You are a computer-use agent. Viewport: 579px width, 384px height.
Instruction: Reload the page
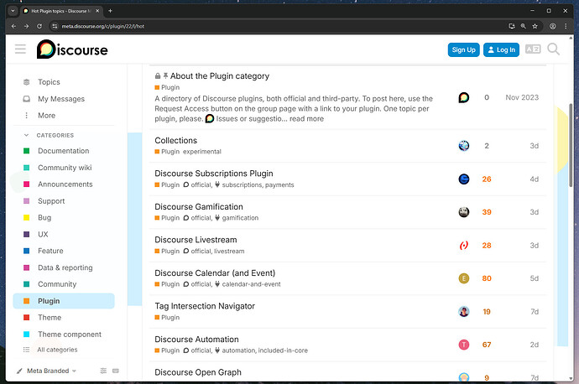(39, 26)
